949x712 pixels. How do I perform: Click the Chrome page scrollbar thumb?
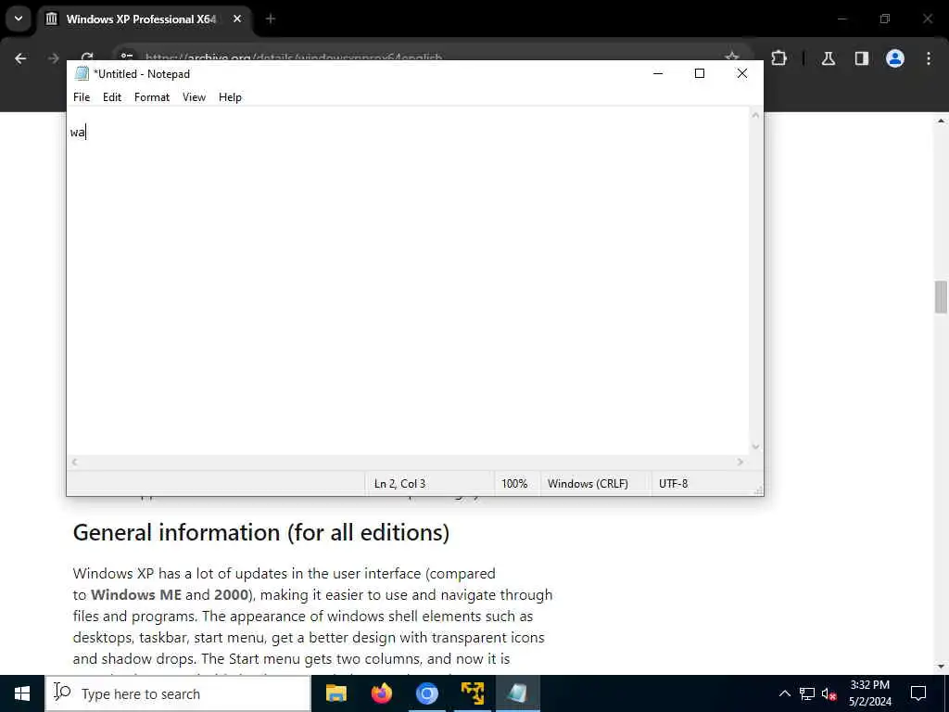941,298
